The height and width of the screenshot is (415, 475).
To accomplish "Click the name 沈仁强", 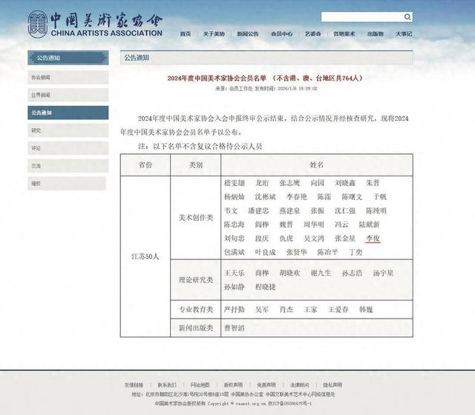I will tap(345, 210).
